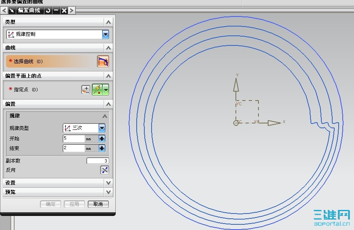354x230 pixels.
Task: Expand the 设置 section
Action: tap(108, 183)
